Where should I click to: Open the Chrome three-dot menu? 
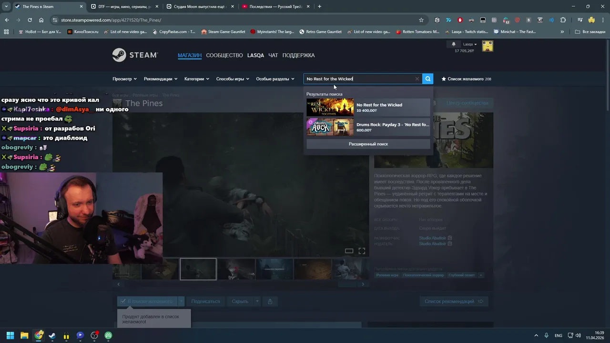point(603,20)
